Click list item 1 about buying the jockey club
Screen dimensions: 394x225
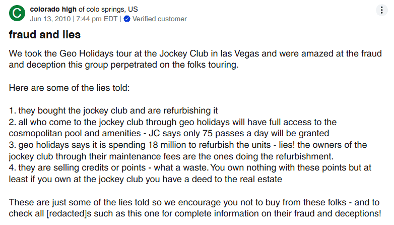113,110
